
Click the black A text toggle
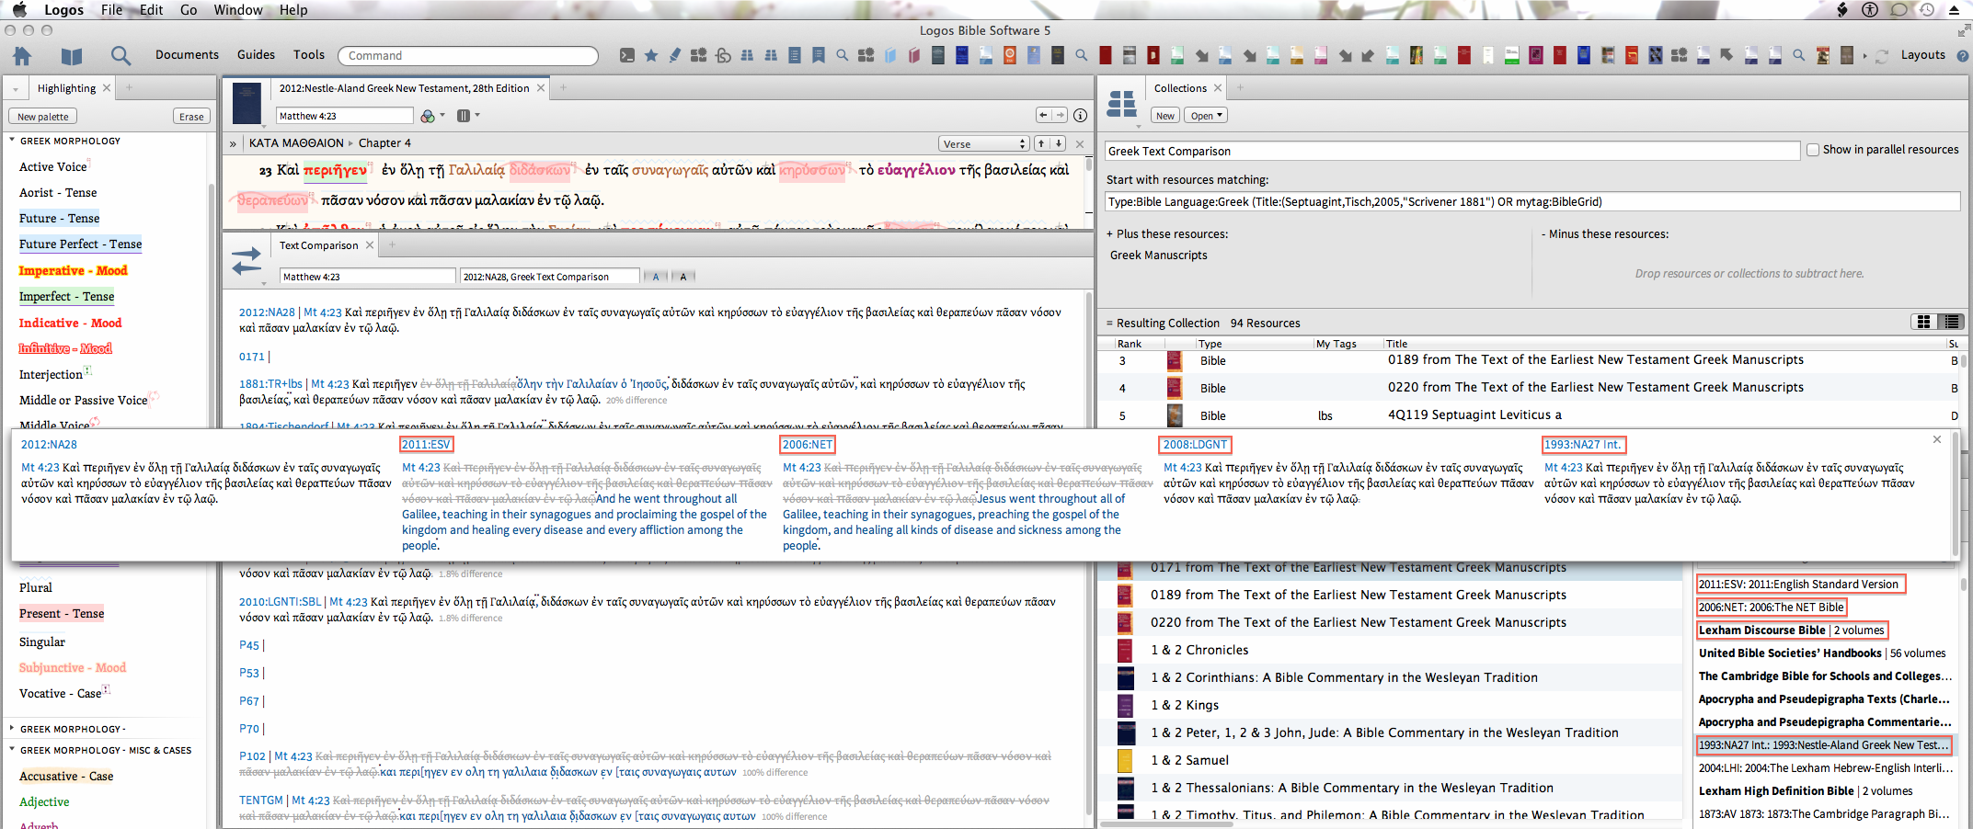click(x=683, y=276)
